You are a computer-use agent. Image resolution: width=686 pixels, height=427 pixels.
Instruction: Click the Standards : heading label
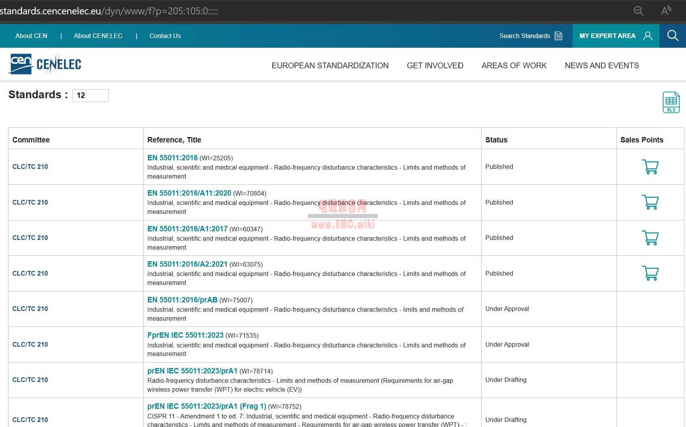pos(38,95)
